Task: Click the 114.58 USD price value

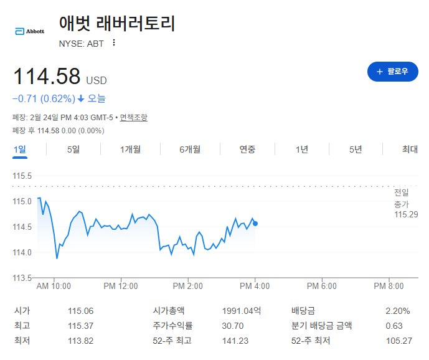Action: point(60,76)
